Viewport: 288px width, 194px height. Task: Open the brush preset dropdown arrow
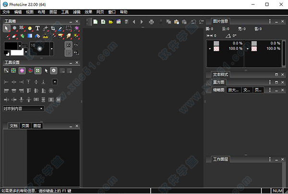pos(52,48)
